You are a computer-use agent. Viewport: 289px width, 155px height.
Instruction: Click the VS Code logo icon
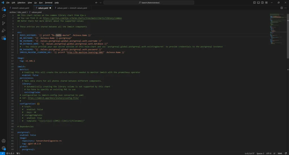click(x=3, y=3)
